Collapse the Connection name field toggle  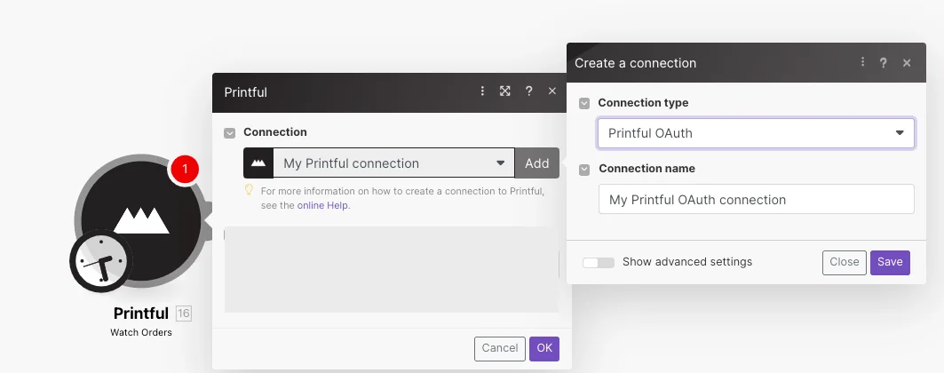[584, 170]
